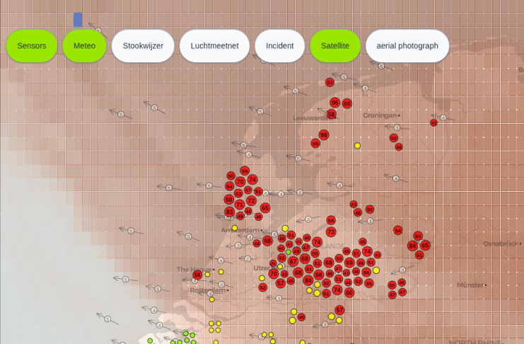Show the aerial photograph layer
524x344 pixels.
point(407,46)
